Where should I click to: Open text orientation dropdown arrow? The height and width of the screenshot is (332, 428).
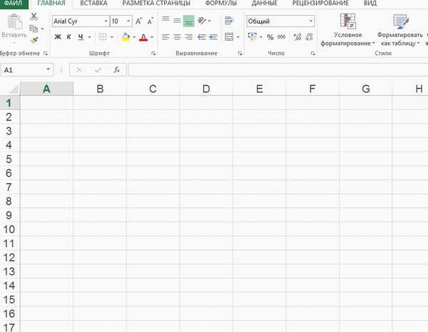point(209,21)
